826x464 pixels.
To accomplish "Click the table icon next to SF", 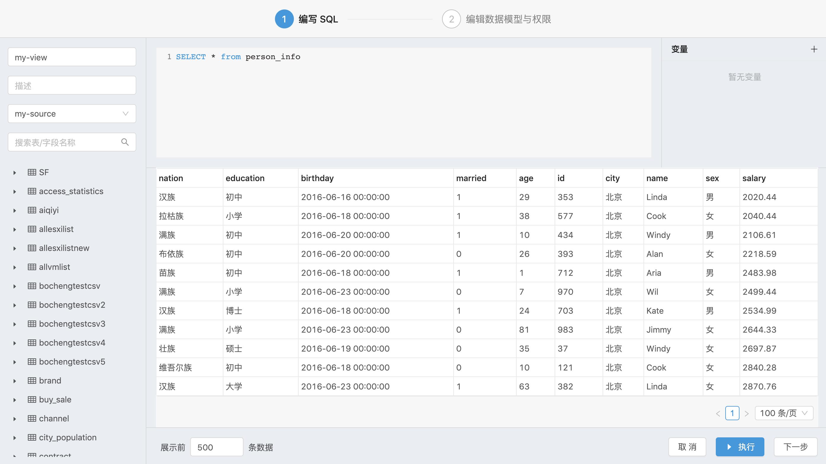I will [x=32, y=172].
